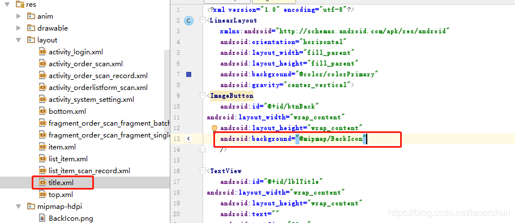Click the xml version declaration line
The image size is (515, 223).
point(281,10)
